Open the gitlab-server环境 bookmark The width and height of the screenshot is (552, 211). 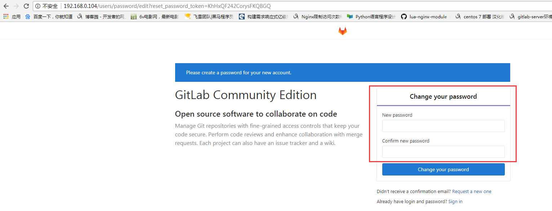pos(530,17)
